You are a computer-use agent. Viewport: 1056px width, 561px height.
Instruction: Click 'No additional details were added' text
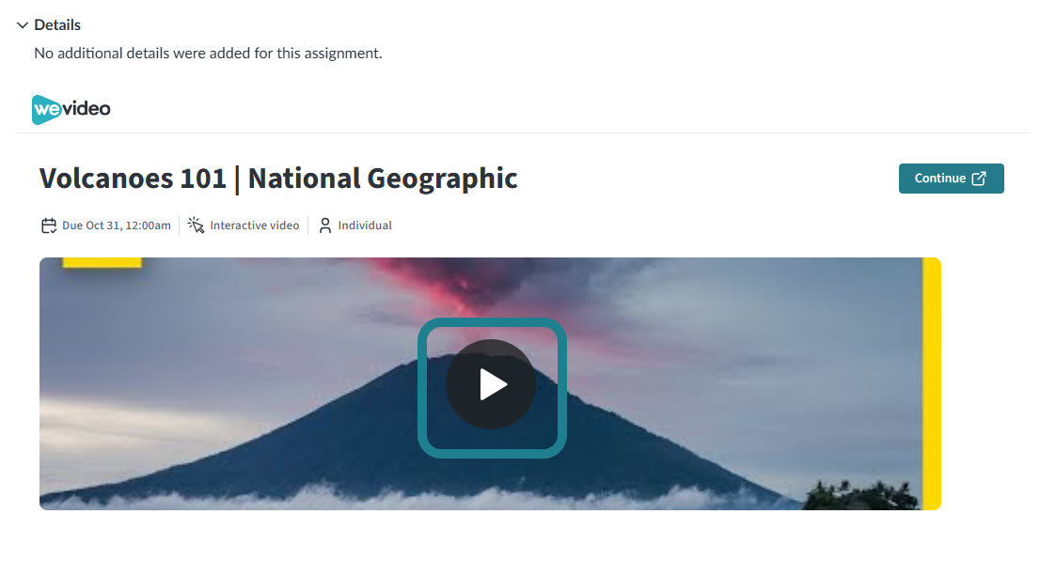point(208,54)
